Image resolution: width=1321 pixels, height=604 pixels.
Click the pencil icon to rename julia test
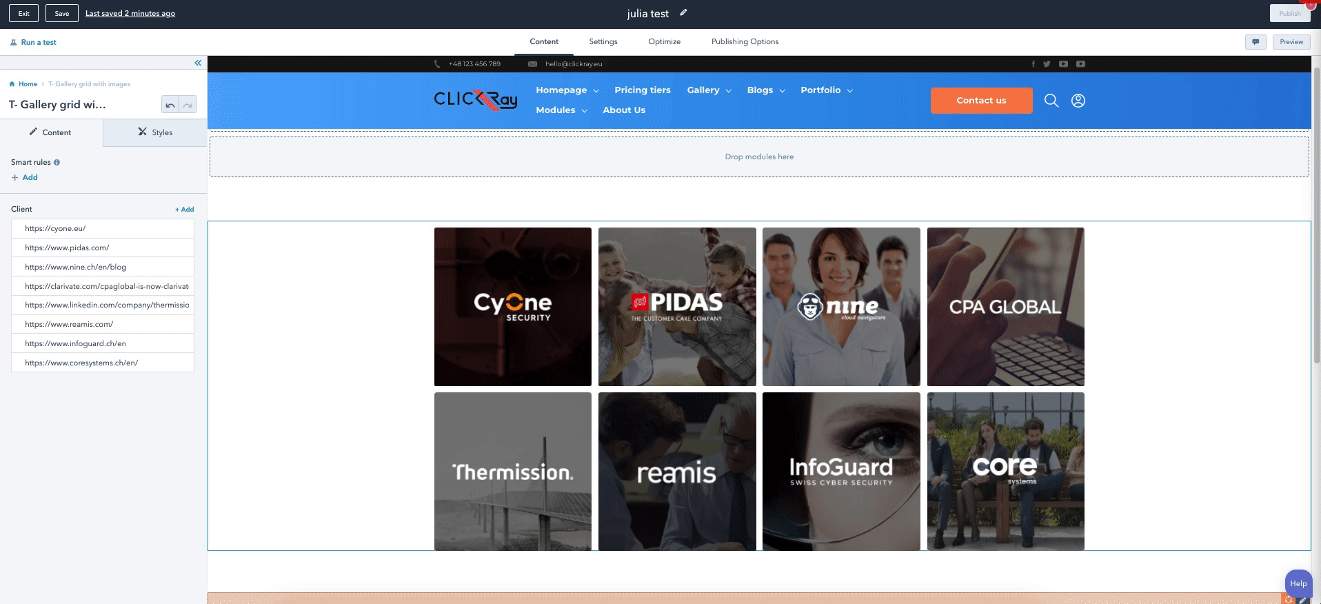click(683, 12)
